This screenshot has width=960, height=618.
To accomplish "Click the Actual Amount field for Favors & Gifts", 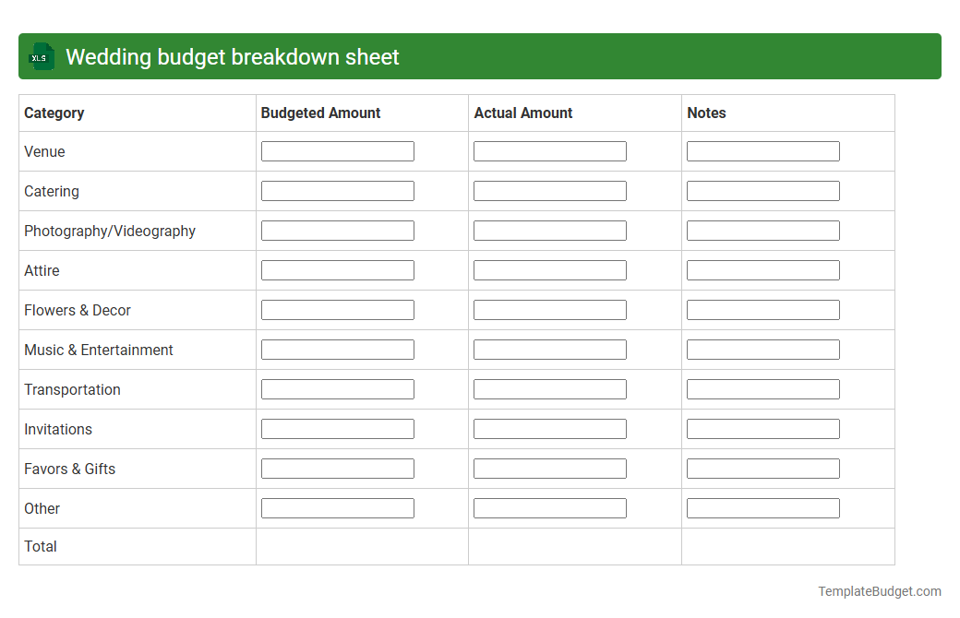I will (x=549, y=468).
